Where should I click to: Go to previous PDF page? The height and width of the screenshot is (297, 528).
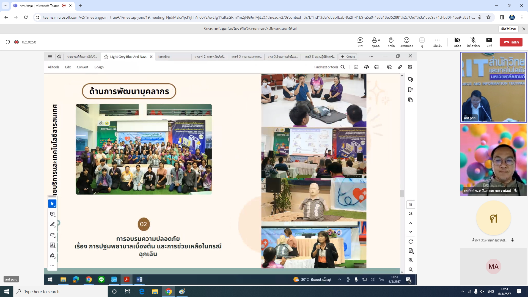[411, 223]
